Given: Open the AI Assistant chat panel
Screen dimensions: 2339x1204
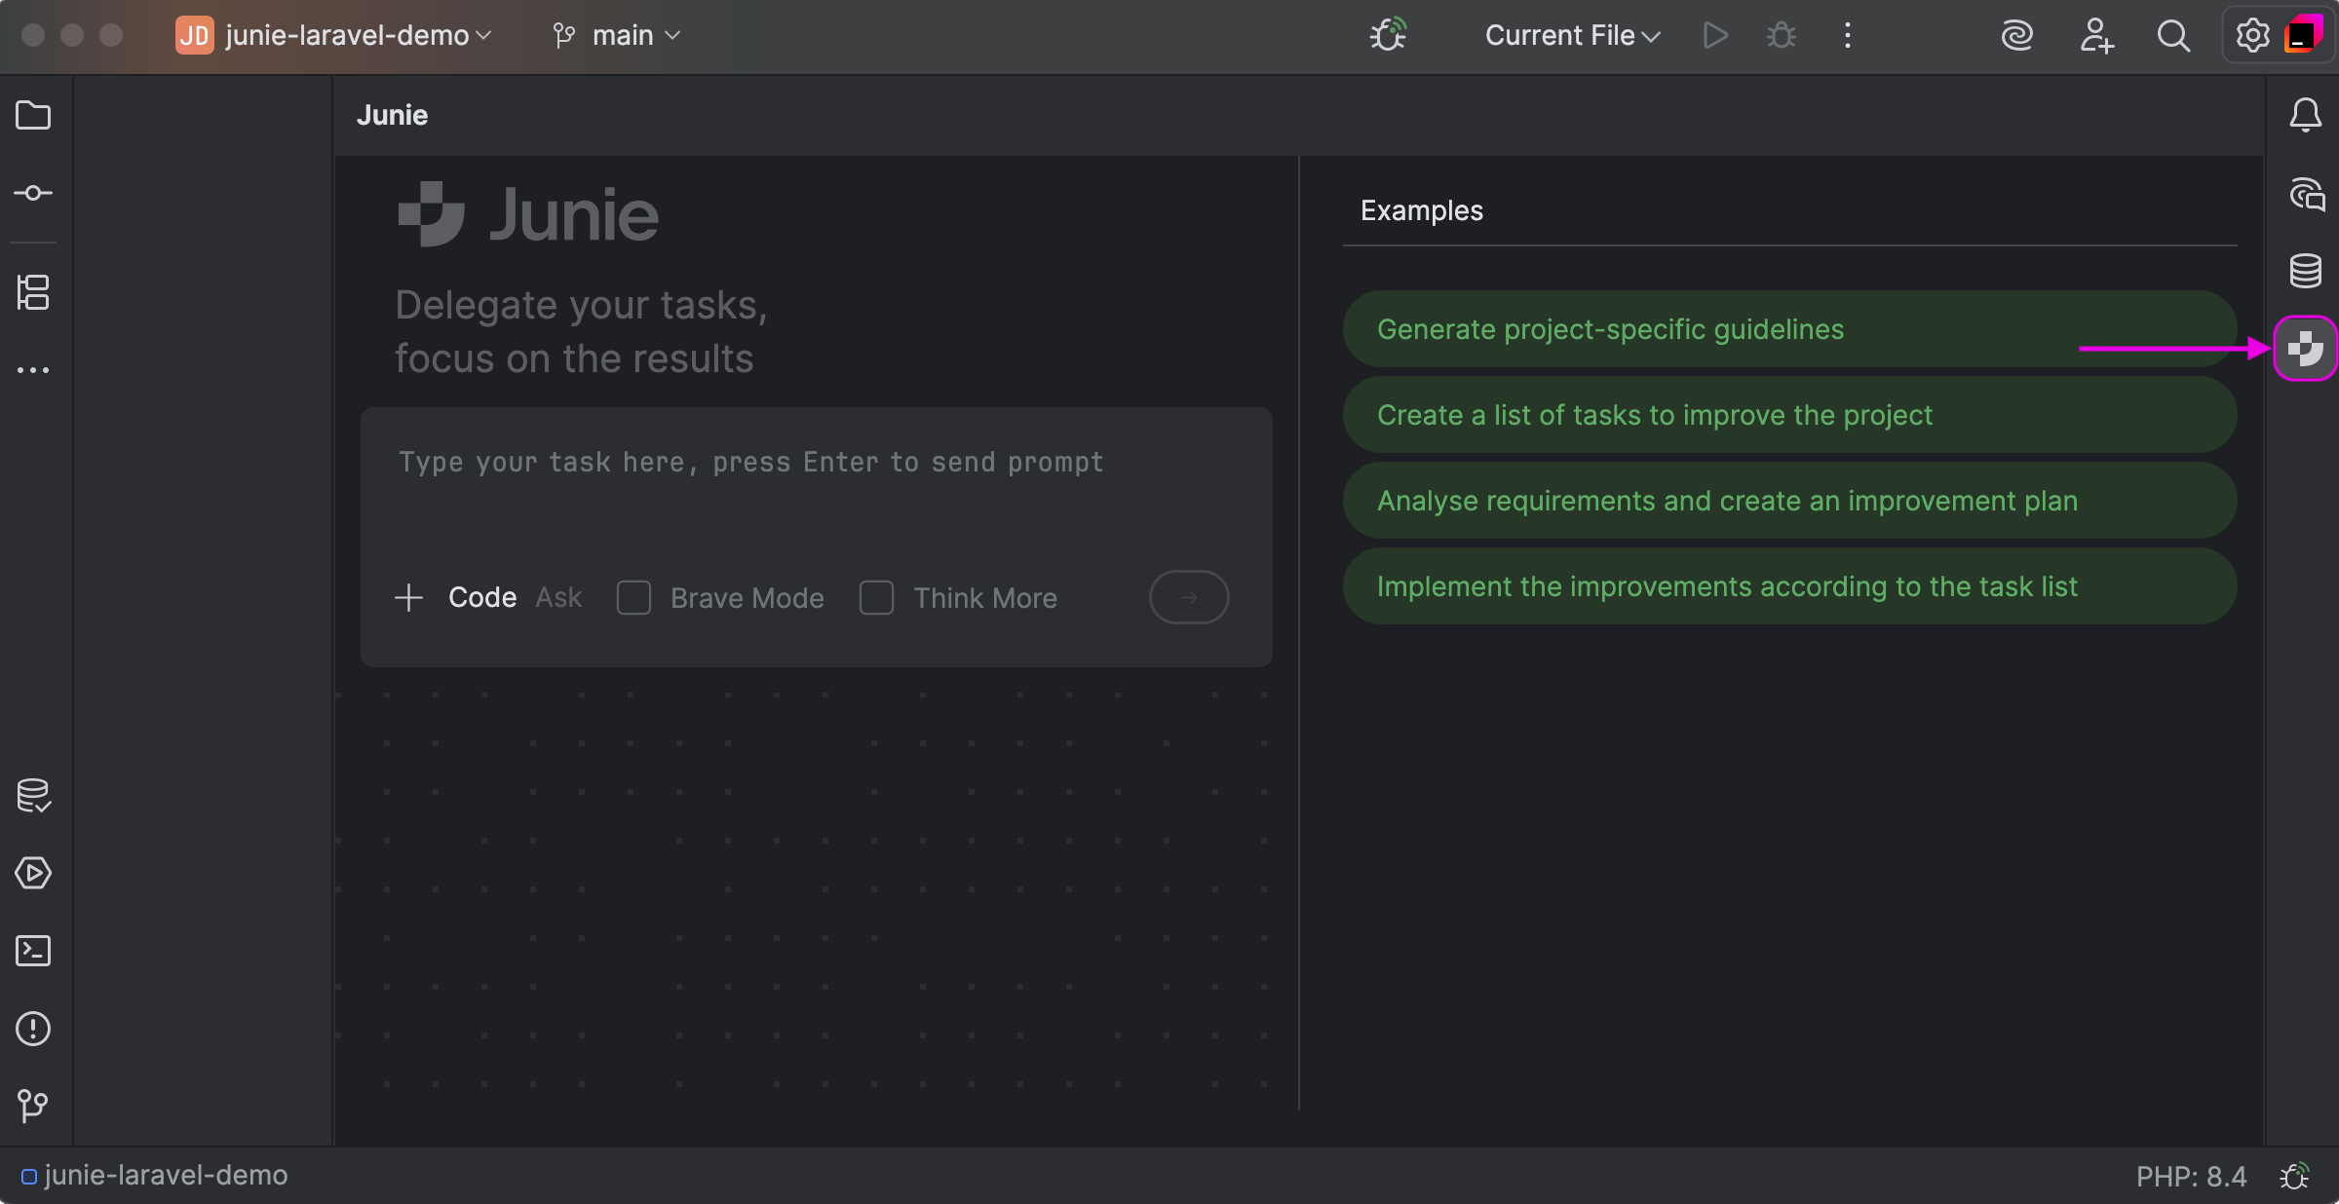Looking at the screenshot, I should coord(2305,193).
